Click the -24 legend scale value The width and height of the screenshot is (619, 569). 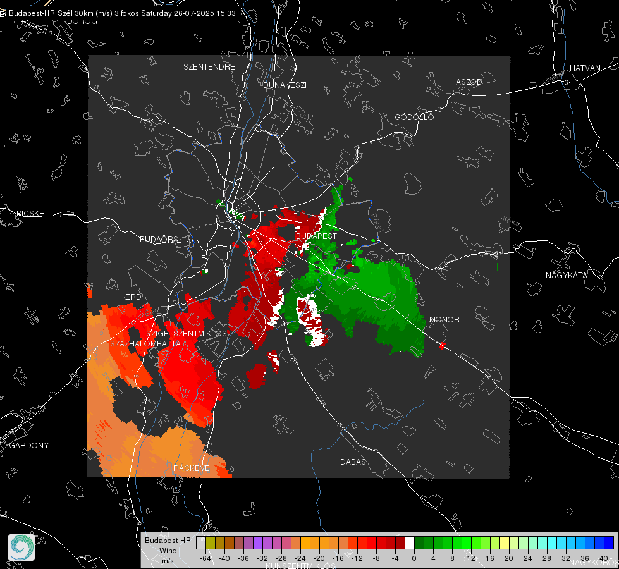click(300, 558)
